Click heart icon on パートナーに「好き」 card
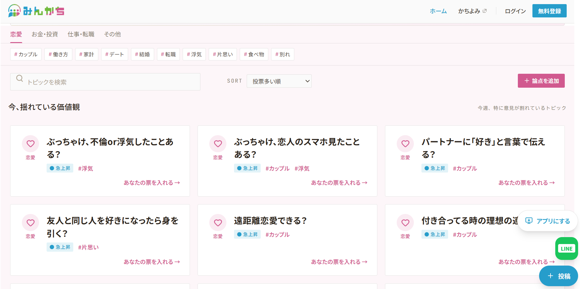Screen dimensions: 580x289 (x=405, y=144)
